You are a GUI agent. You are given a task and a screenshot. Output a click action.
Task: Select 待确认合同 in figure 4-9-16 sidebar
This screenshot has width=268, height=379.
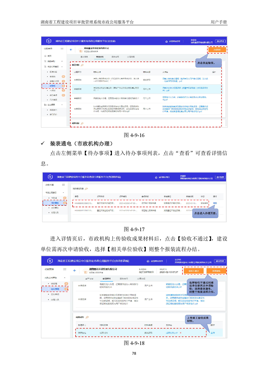pos(54,81)
